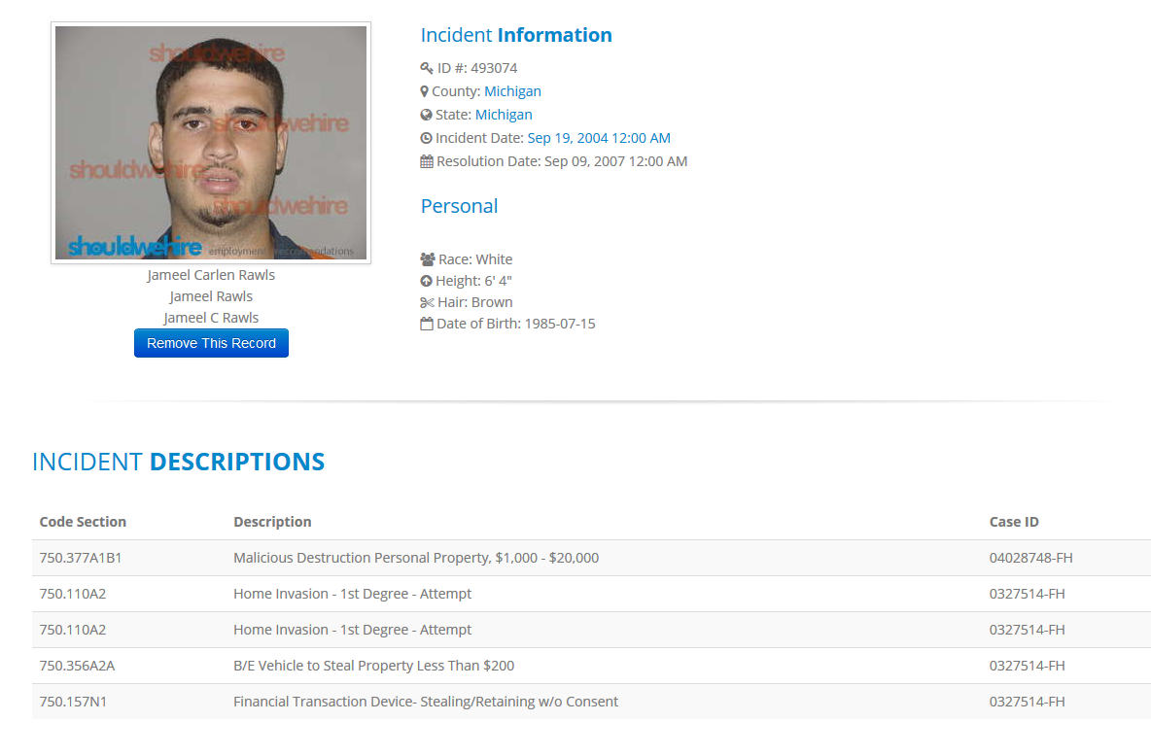Open the County Michigan link
Viewport: 1151px width, 756px height.
[x=512, y=91]
